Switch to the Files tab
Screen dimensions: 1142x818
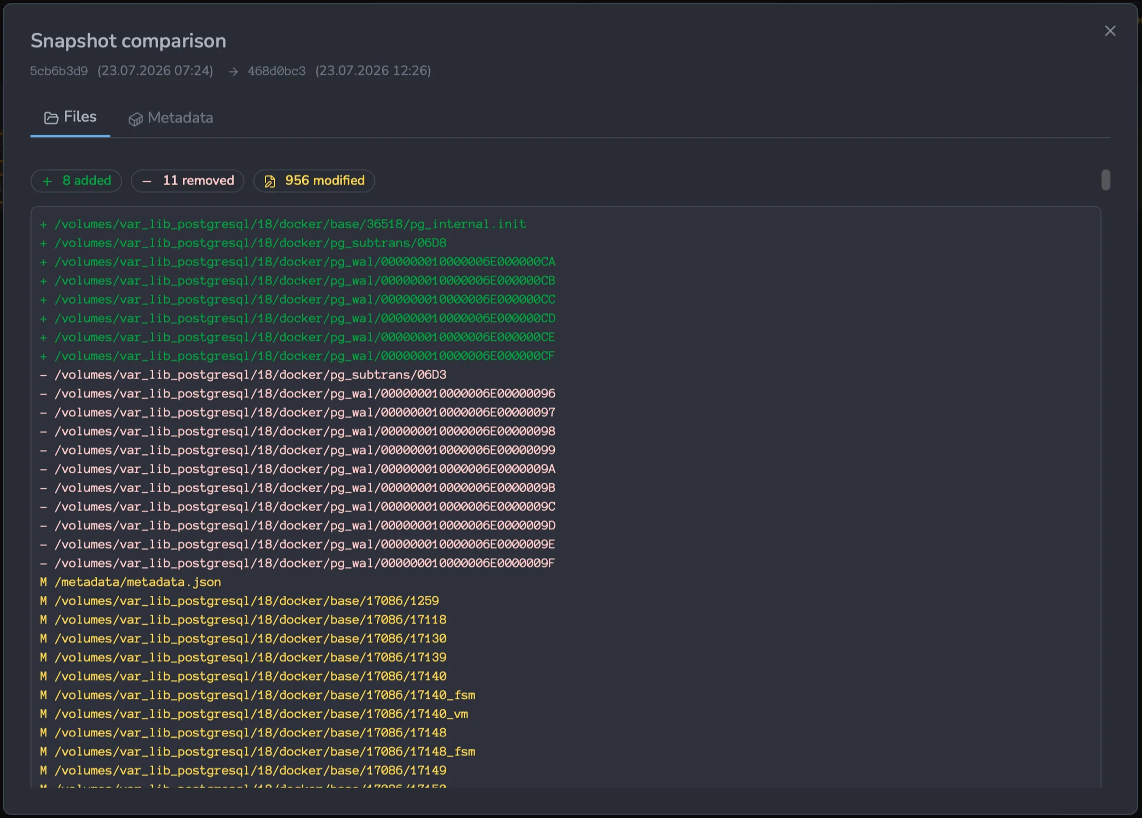70,117
